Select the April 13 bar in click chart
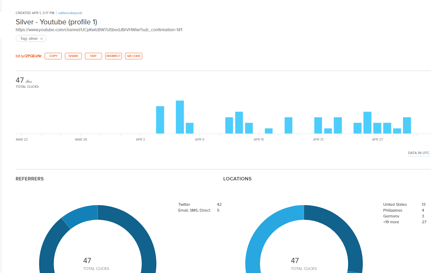Image resolution: width=437 pixels, height=273 pixels. [x=239, y=122]
